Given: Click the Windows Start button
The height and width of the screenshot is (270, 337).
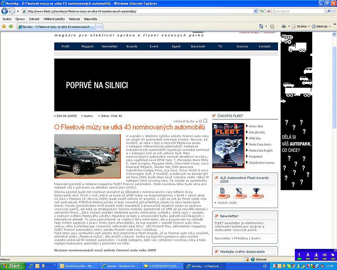Looking at the screenshot, I should [12, 266].
